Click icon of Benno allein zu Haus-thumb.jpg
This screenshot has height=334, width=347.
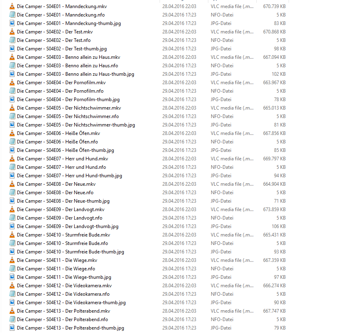12,74
